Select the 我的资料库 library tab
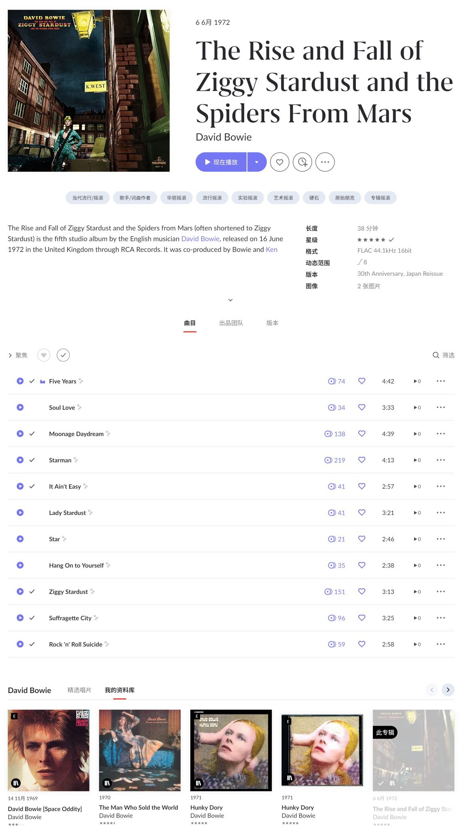 120,690
